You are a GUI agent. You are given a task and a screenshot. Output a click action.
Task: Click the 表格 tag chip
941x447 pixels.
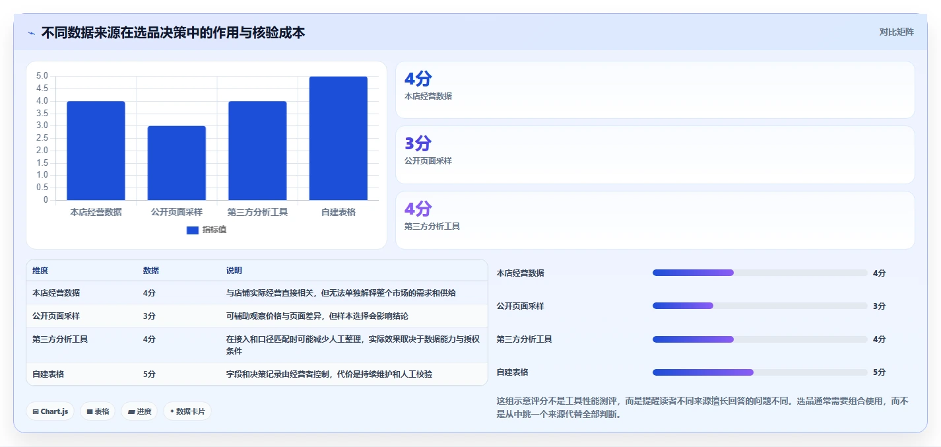pos(98,411)
